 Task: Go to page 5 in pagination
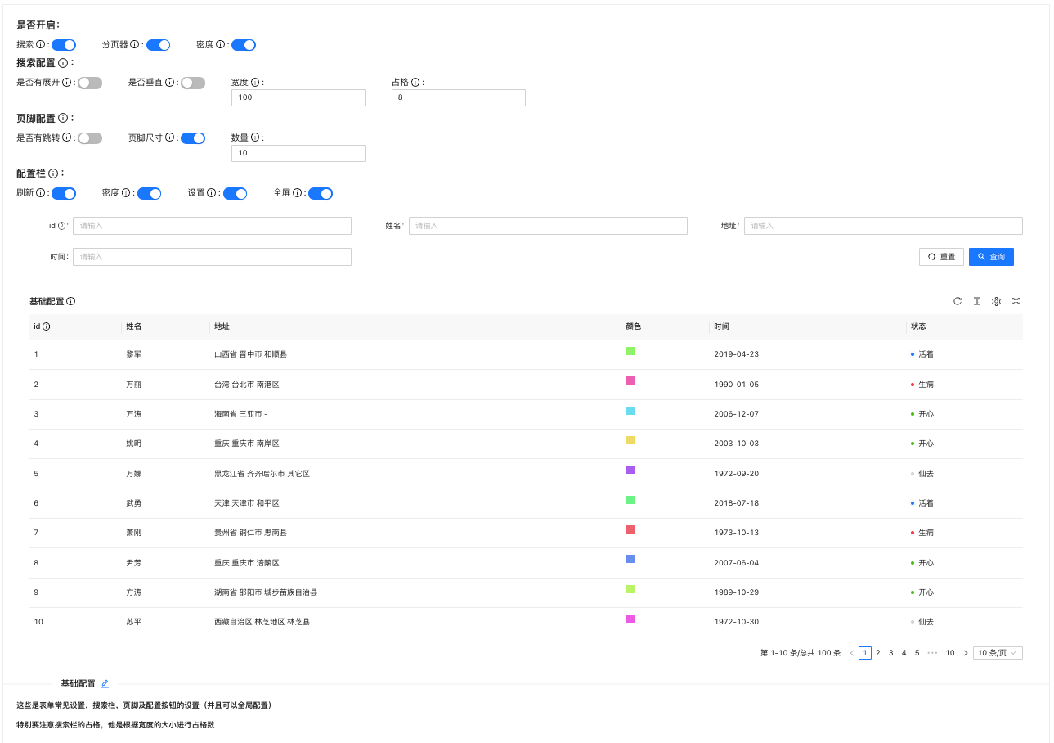[x=917, y=653]
